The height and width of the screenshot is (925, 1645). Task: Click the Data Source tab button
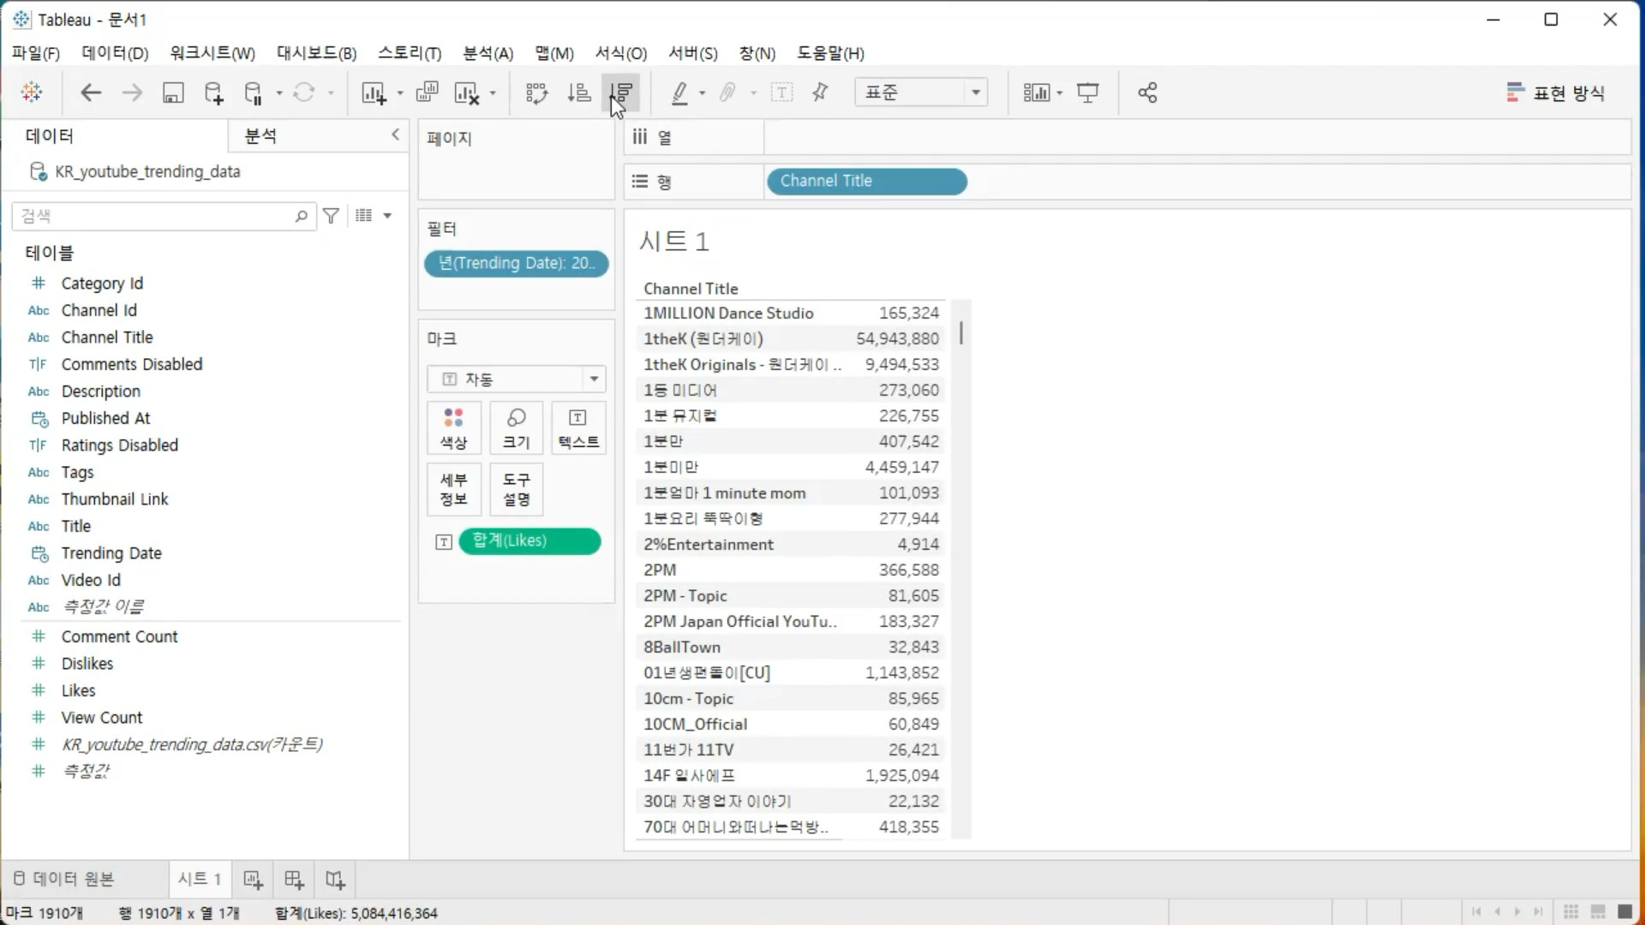tap(64, 879)
